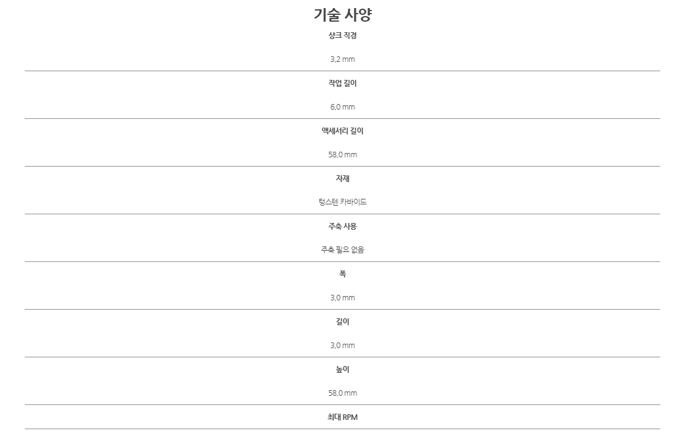Select the 작업 길이 label
Screen dimensions: 685x436
point(342,83)
